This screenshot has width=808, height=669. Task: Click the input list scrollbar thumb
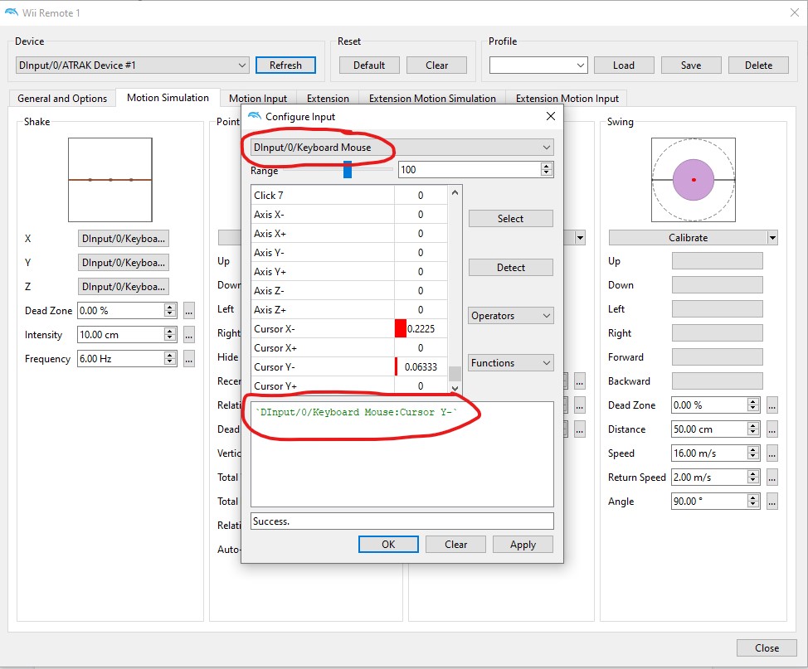tap(455, 373)
